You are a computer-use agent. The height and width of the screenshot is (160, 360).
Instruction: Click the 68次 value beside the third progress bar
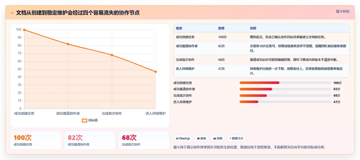click(337, 96)
